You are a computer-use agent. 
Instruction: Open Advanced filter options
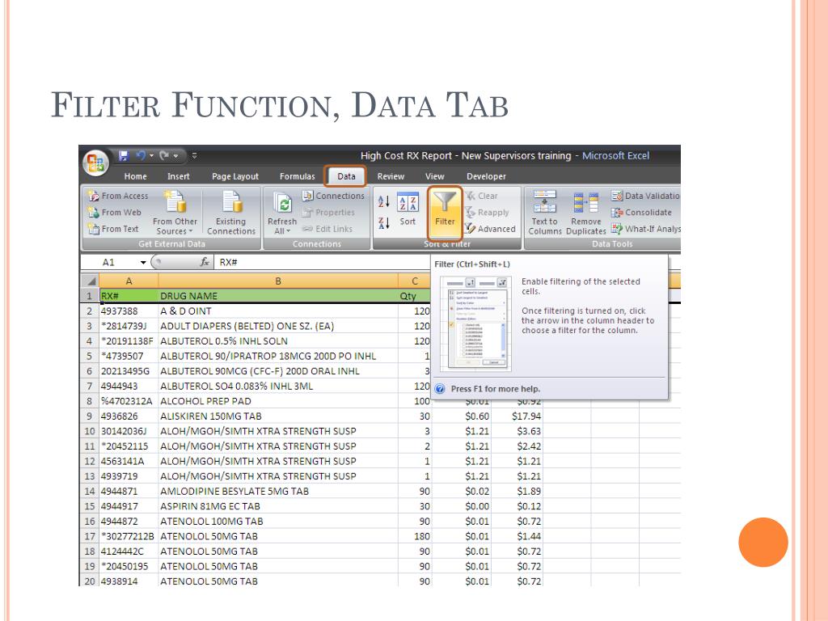point(490,229)
